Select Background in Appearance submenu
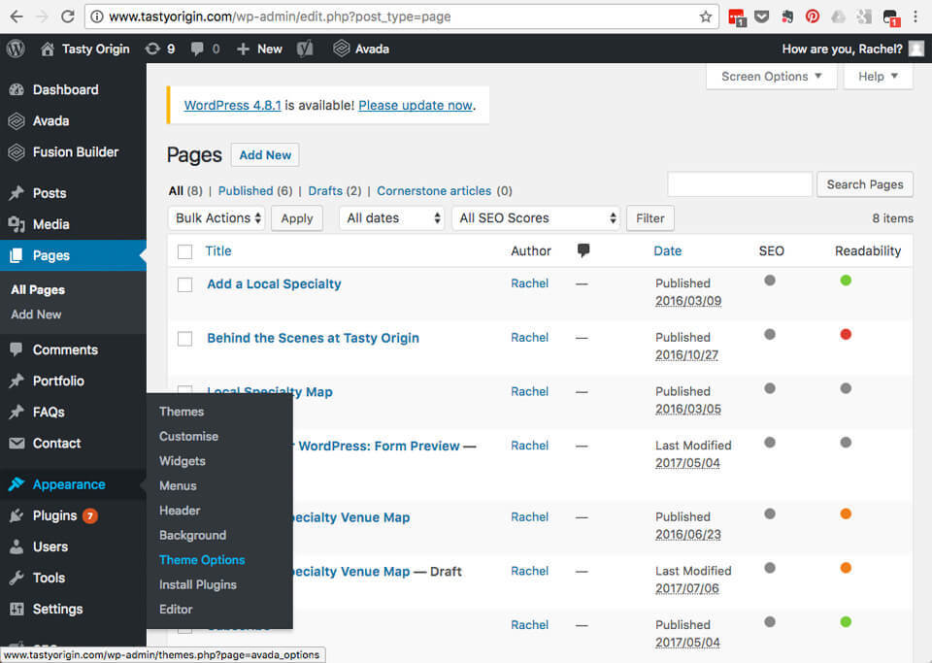The height and width of the screenshot is (663, 932). [x=192, y=535]
